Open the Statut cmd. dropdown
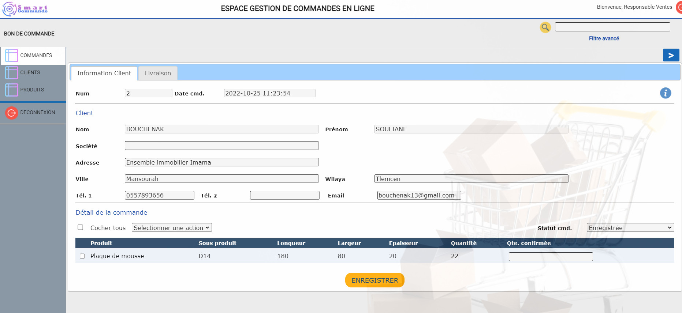This screenshot has width=682, height=313. coord(630,228)
